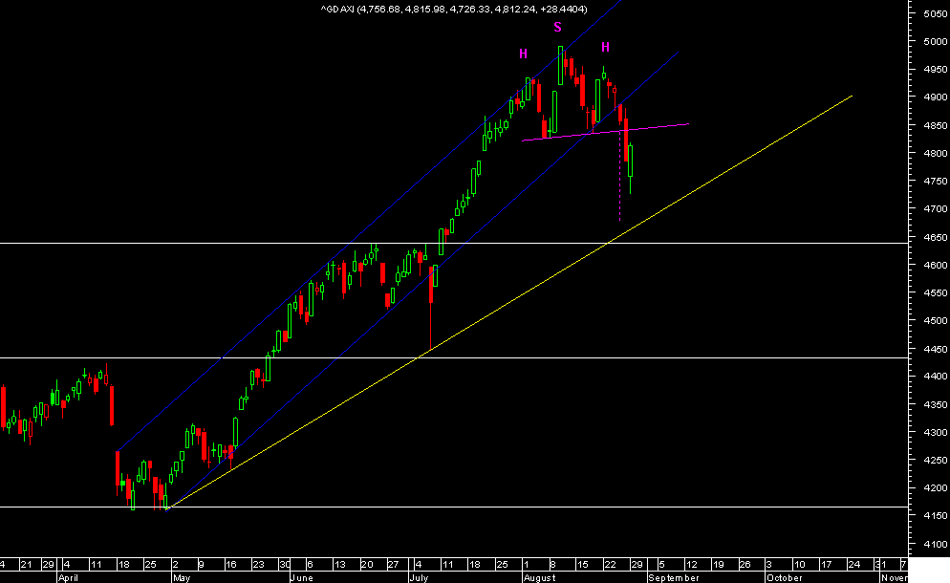Select the dotted magenta vertical projection line
The width and height of the screenshot is (950, 583).
pyautogui.click(x=620, y=172)
